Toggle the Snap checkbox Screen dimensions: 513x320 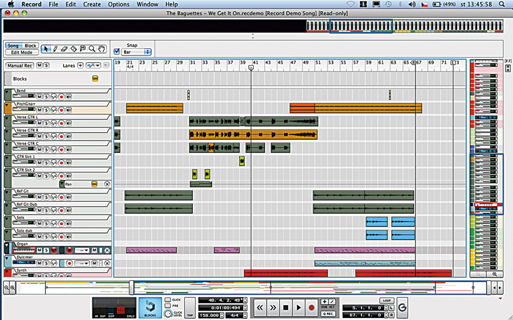tap(117, 51)
